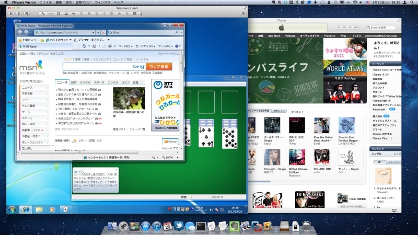Open IE セーフティ(S) menu dropdown

[x=145, y=46]
